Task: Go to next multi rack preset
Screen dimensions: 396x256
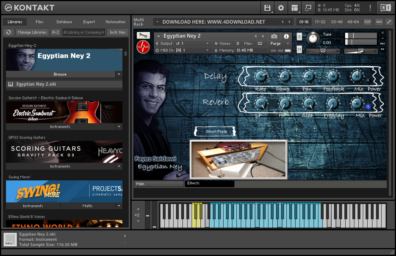Action: click(x=290, y=22)
